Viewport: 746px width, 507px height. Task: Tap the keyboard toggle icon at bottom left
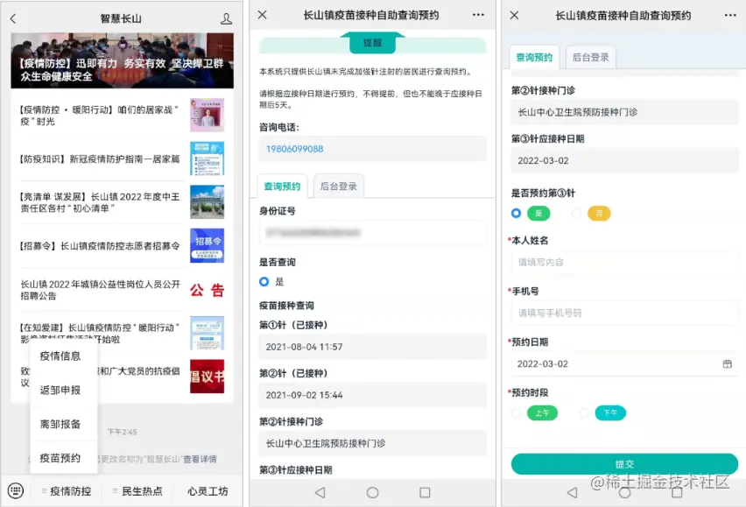(16, 490)
